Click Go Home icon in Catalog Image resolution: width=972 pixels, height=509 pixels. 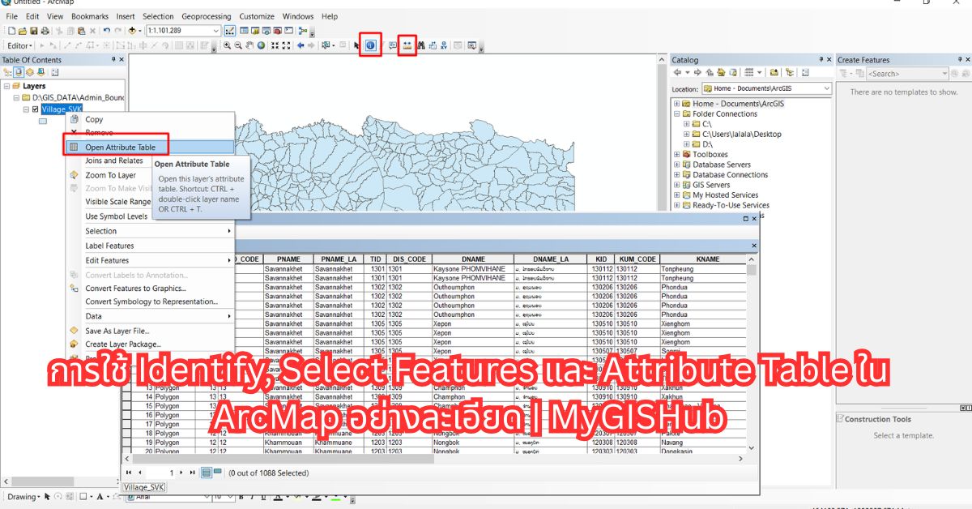coord(722,73)
